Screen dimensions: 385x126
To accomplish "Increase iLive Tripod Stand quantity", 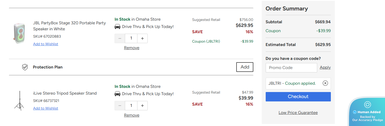I will (x=142, y=106).
